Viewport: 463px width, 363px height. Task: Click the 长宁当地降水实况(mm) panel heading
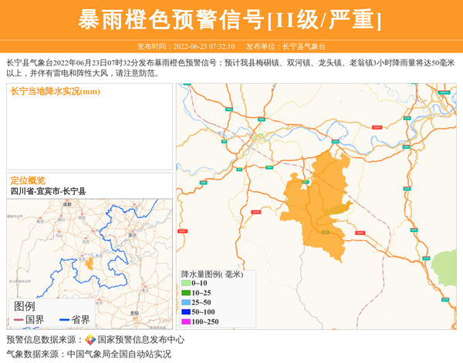click(55, 92)
